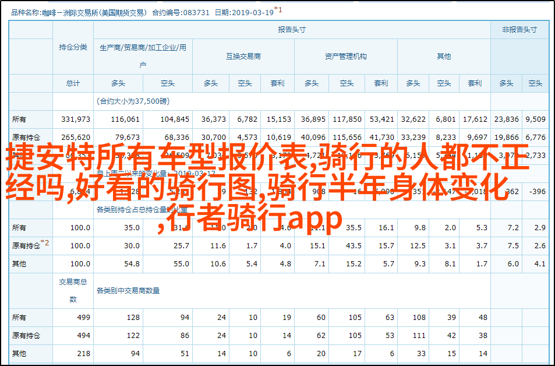This screenshot has height=366, width=555.
Task: Select the 报告头寸 column group header
Action: [291, 30]
